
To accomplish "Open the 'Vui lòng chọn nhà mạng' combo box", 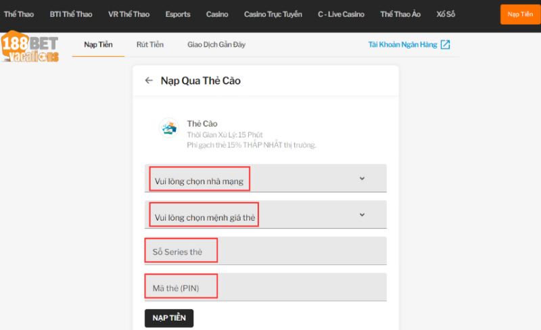I will tap(265, 179).
